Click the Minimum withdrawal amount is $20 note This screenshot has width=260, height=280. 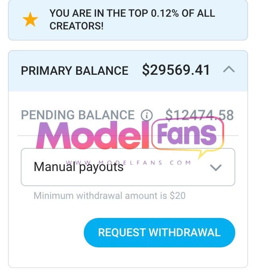pyautogui.click(x=109, y=196)
